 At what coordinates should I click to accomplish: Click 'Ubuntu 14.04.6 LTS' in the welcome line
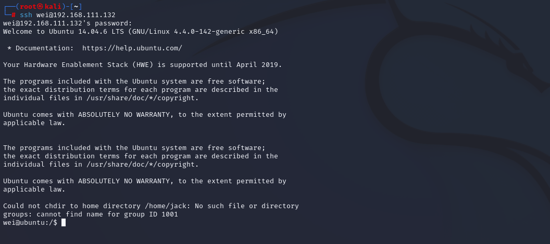pyautogui.click(x=86, y=32)
